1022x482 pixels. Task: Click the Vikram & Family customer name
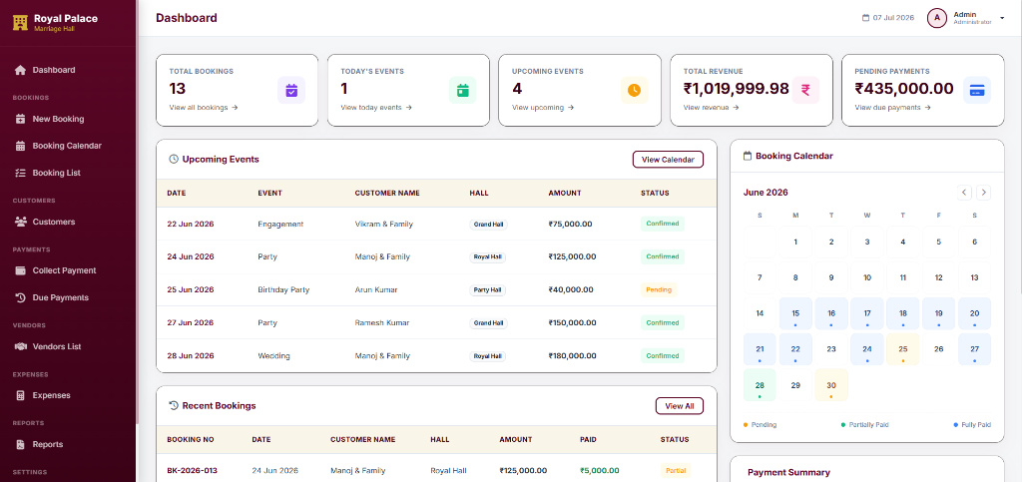coord(384,225)
